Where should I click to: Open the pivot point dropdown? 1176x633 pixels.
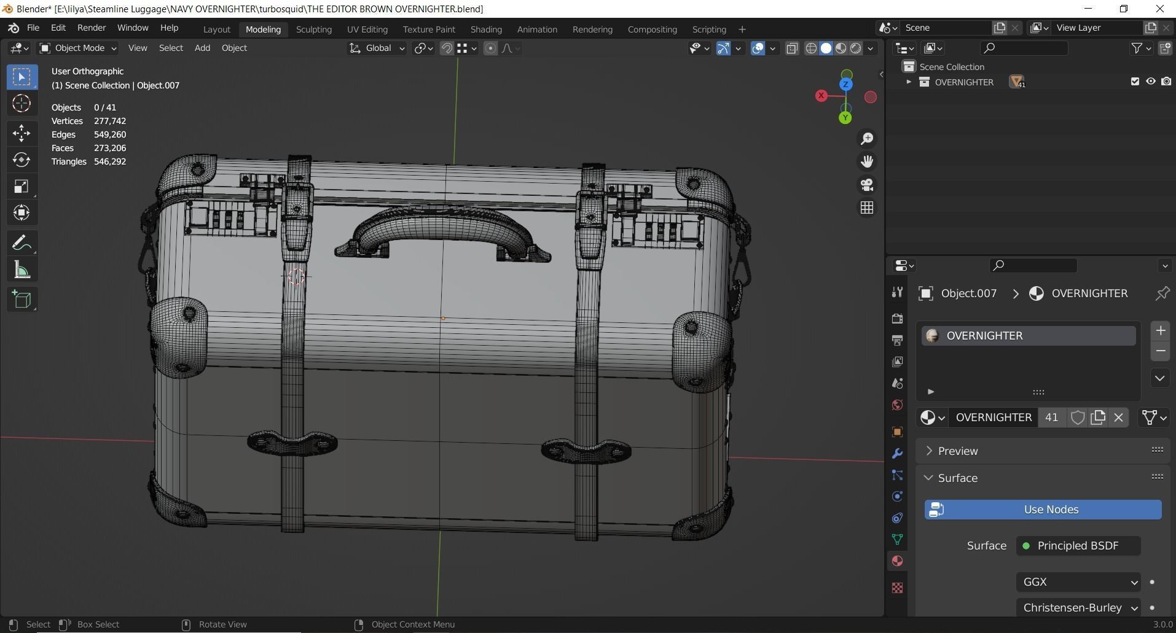point(423,48)
